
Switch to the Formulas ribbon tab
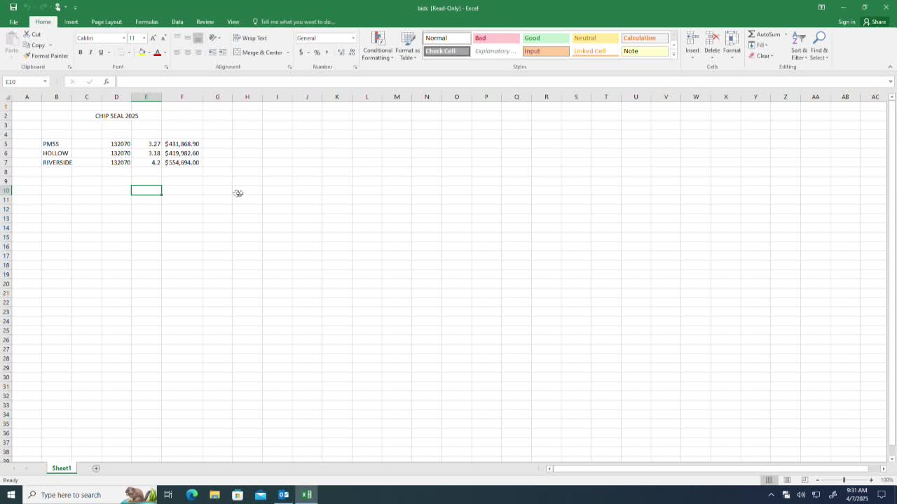tap(146, 22)
